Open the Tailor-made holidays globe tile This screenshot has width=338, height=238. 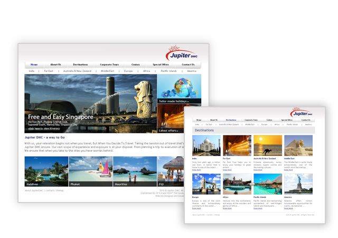(x=179, y=89)
